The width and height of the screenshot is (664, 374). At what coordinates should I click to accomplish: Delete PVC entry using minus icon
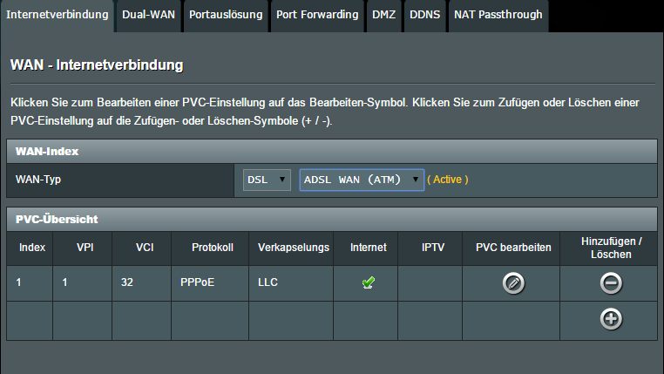pos(611,283)
